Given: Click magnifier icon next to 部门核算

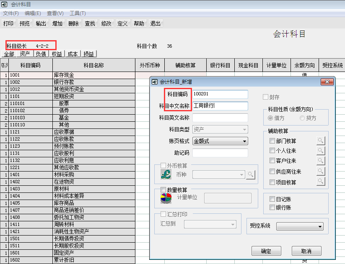Looking at the screenshot, I should (x=321, y=141).
